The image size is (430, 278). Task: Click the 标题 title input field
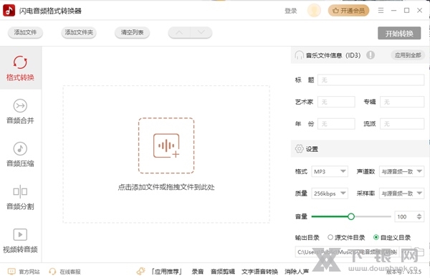coord(371,80)
